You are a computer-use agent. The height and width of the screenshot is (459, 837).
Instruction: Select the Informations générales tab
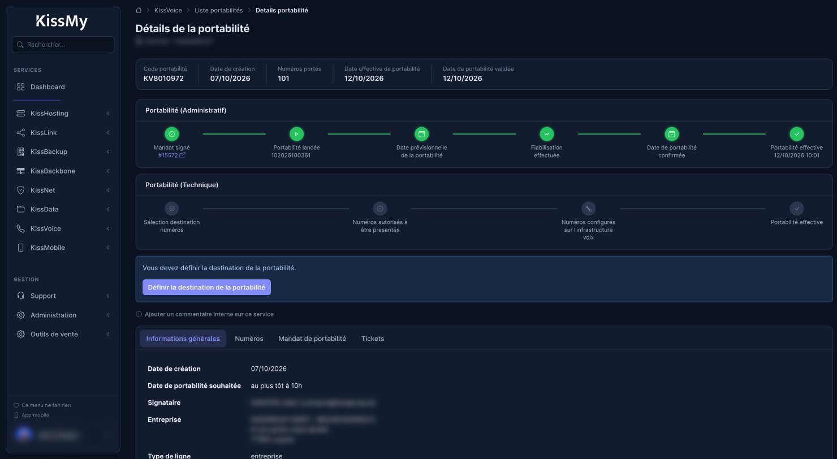pos(183,339)
